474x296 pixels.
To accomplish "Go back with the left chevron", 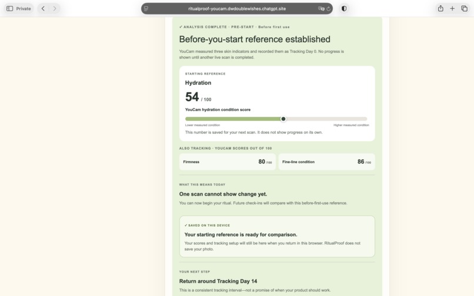I will [x=43, y=8].
